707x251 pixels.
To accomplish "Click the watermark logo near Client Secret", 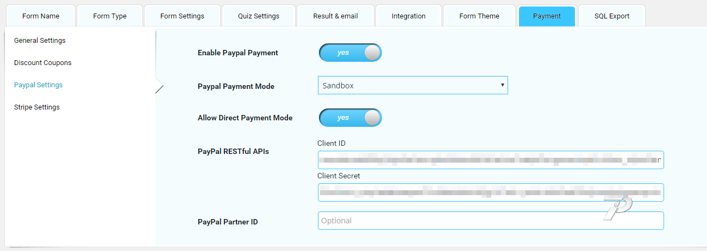I will (x=618, y=208).
